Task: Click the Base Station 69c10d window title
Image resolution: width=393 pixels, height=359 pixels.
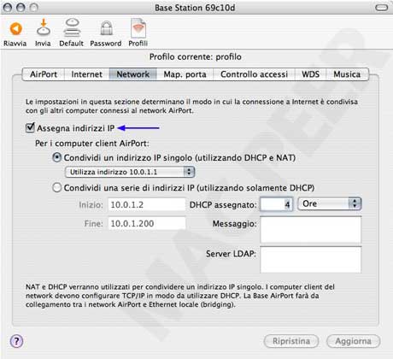Action: 195,8
